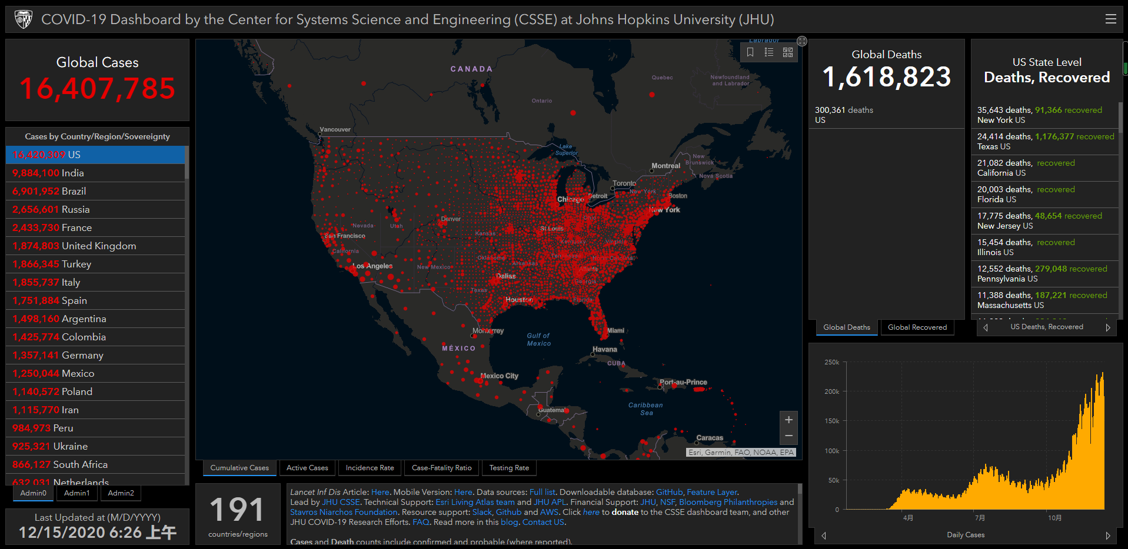Choose South Africa in the country list

pyautogui.click(x=95, y=464)
